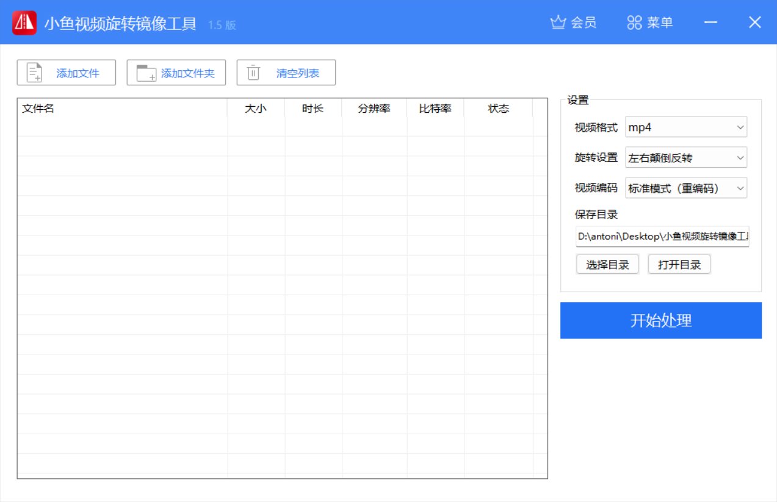Viewport: 777px width, 502px height.
Task: Click the crown icon next to 会员
Action: [557, 21]
